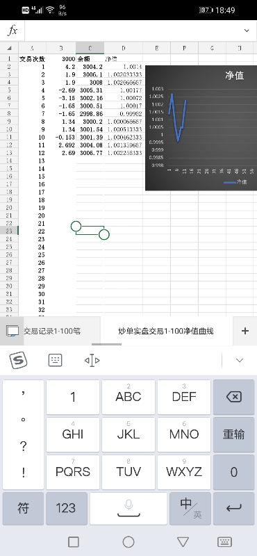Select the 净值 chart legend entry

tap(235, 182)
